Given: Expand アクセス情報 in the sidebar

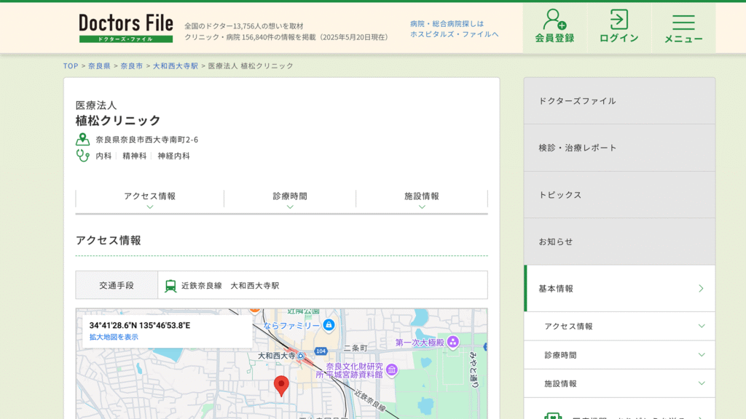Looking at the screenshot, I should click(x=619, y=327).
